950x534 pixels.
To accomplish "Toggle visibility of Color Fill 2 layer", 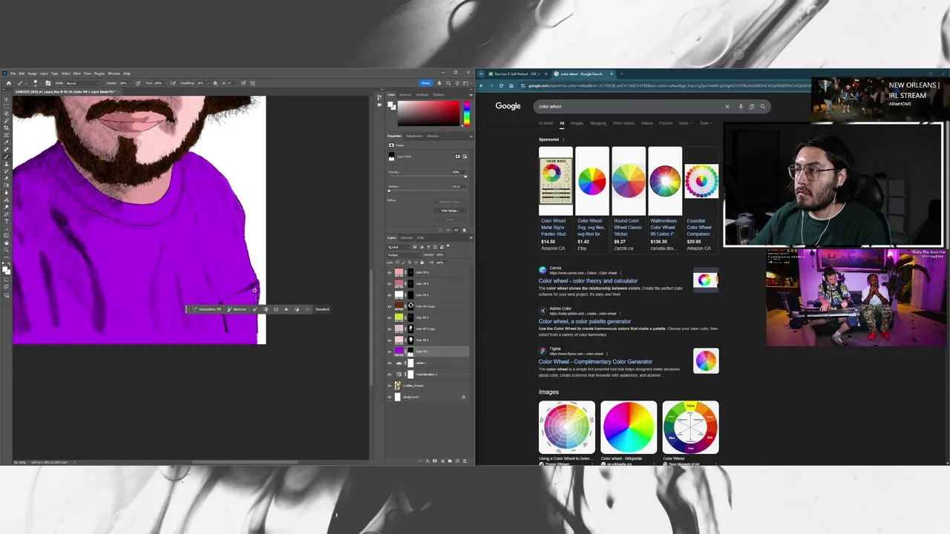I will click(390, 340).
